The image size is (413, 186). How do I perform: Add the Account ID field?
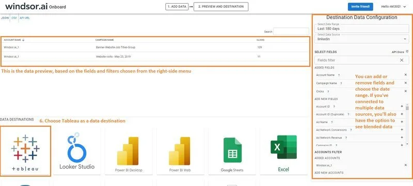402,107
